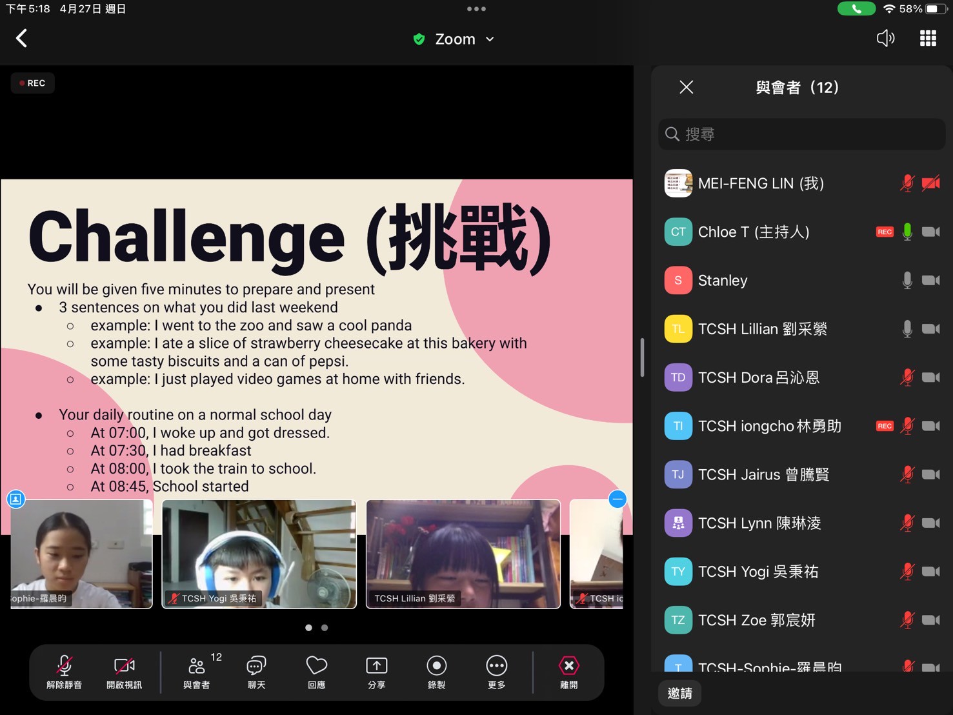Unmute microphone via 解除靜音
Image resolution: width=953 pixels, height=715 pixels.
pos(64,672)
